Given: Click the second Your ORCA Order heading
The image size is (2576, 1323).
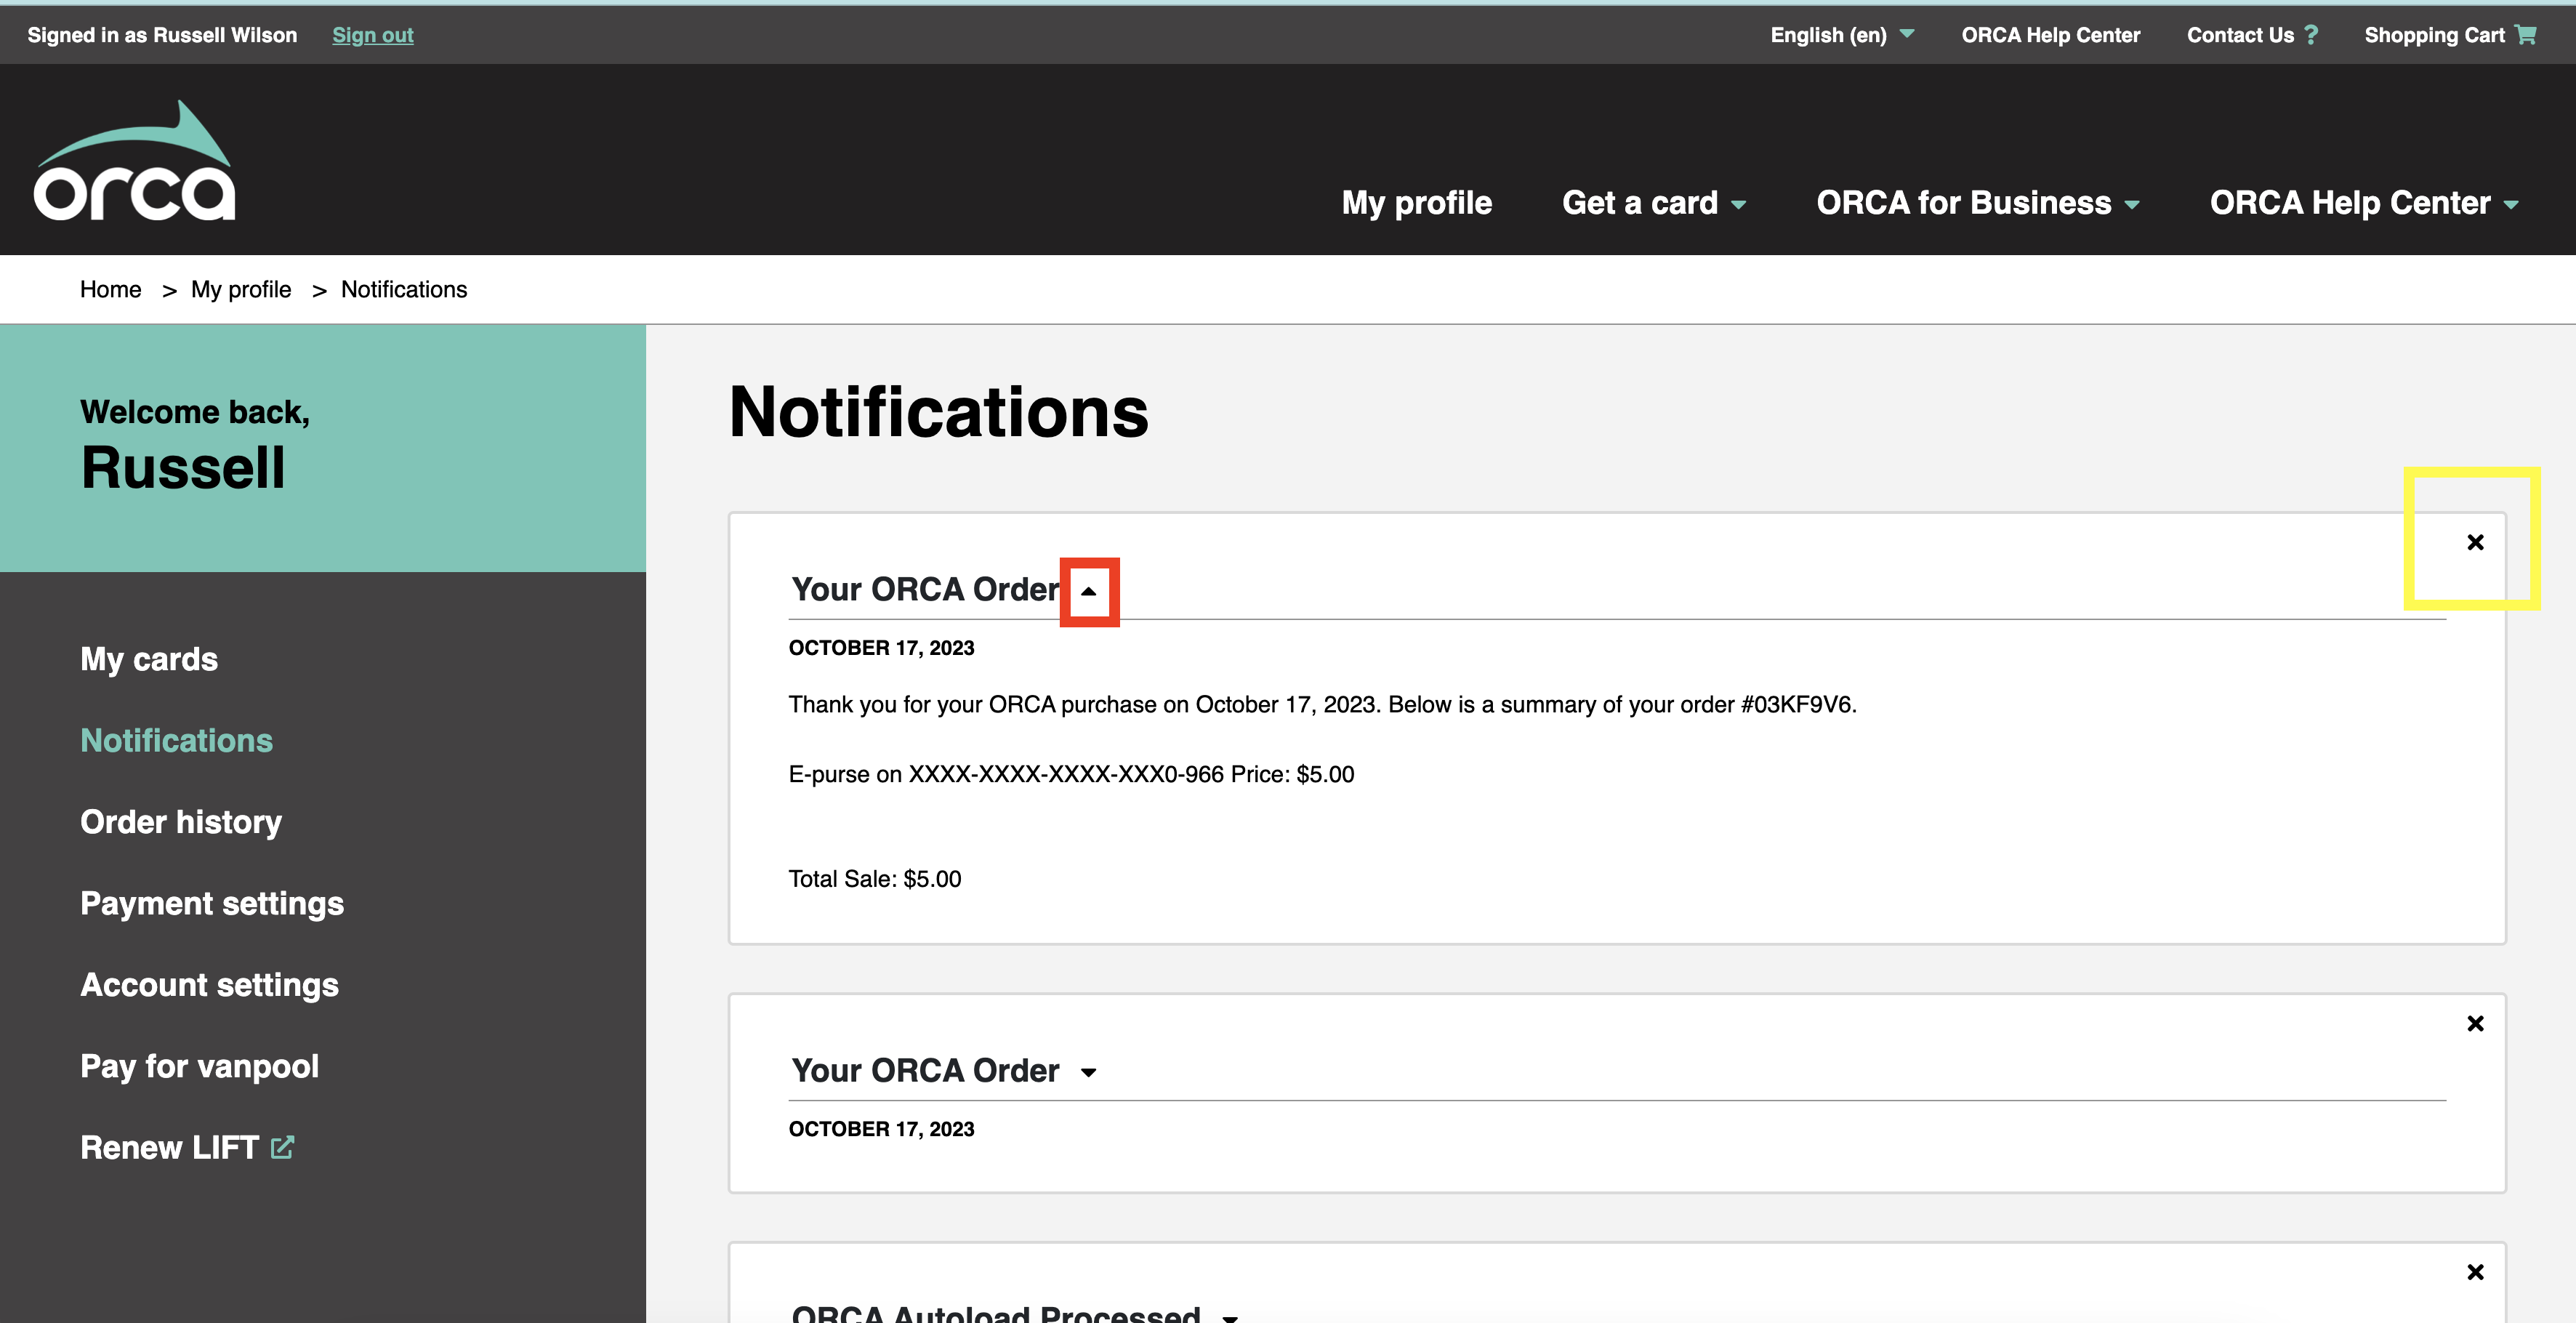Looking at the screenshot, I should click(x=925, y=1070).
